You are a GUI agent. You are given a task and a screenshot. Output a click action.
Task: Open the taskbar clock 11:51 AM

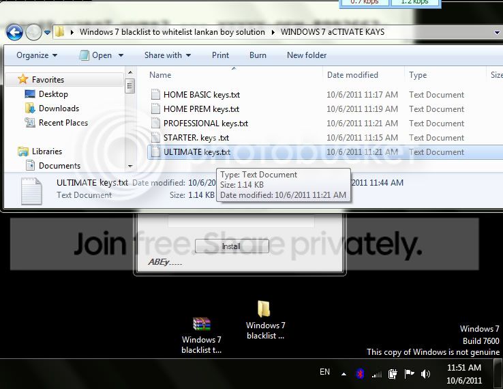click(464, 374)
